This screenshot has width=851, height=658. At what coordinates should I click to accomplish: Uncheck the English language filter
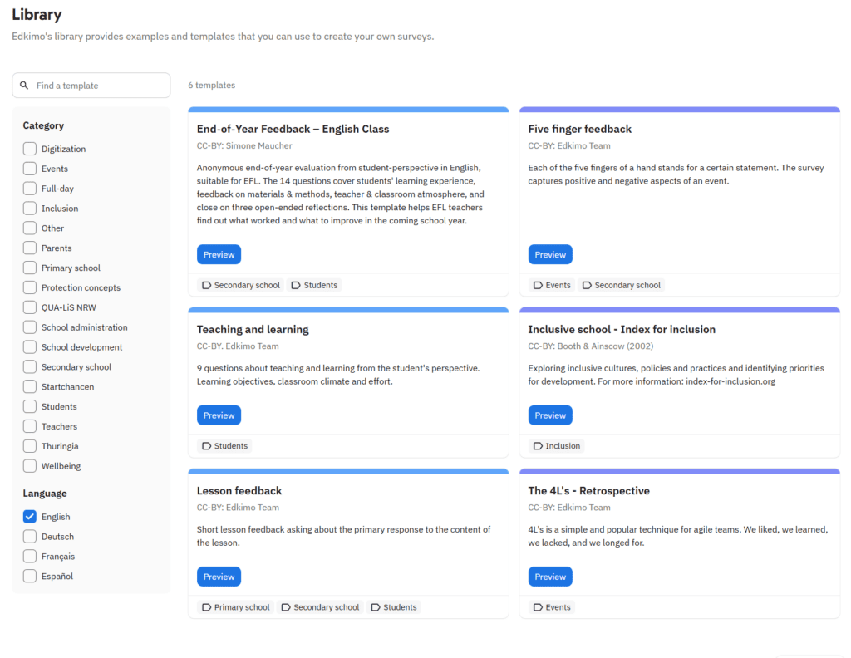pyautogui.click(x=30, y=517)
